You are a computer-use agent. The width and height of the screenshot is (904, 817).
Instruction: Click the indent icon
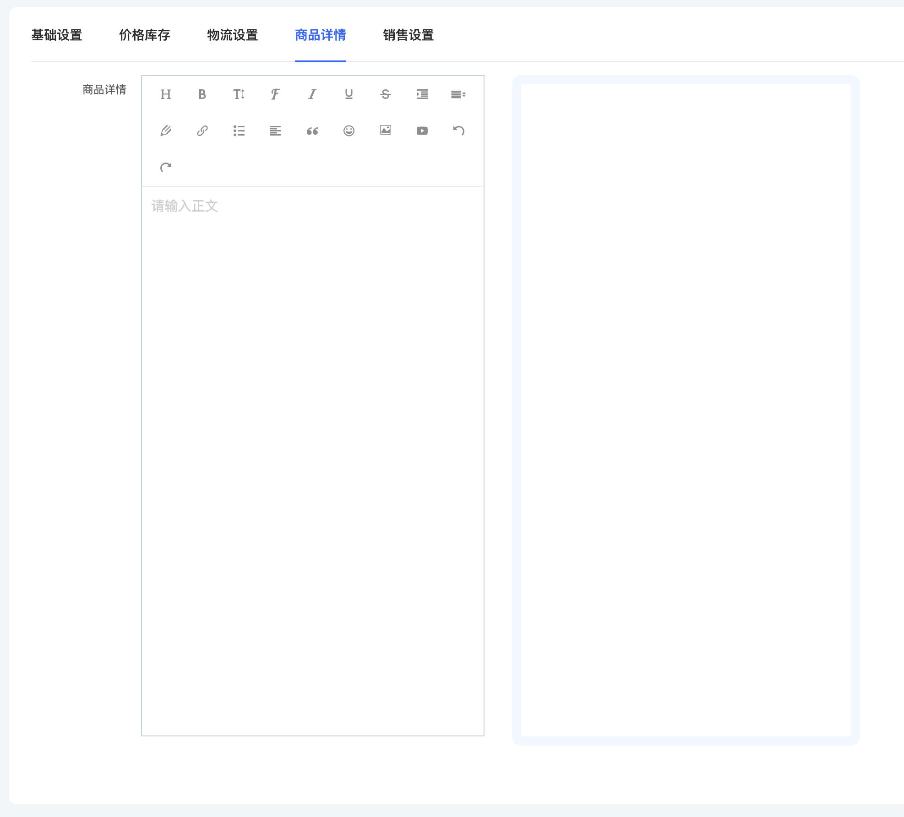[422, 94]
